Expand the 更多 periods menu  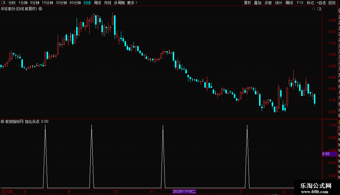132,3
